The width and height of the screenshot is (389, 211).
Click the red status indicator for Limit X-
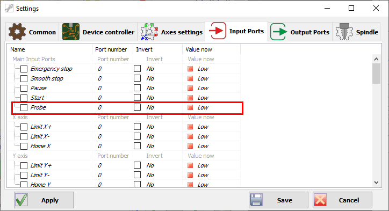[190, 136]
